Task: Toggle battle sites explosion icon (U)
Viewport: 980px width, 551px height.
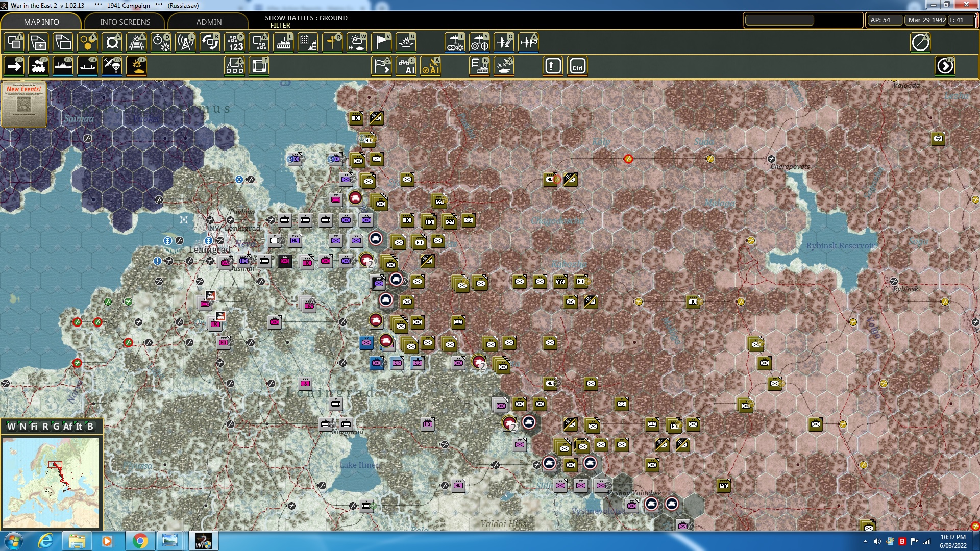Action: pyautogui.click(x=406, y=42)
